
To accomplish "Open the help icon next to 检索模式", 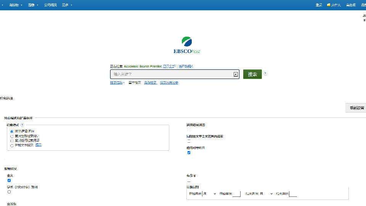I will point(22,125).
